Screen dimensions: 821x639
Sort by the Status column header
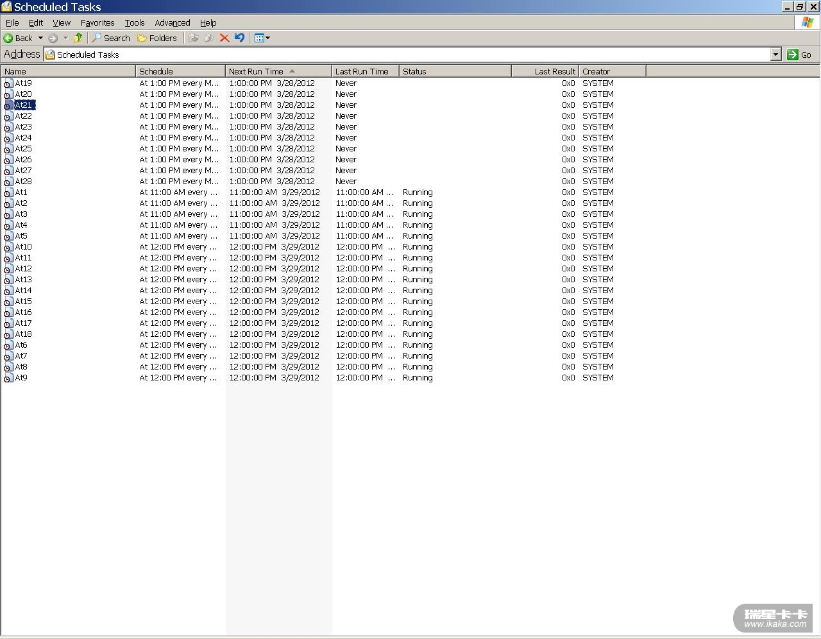click(x=455, y=71)
